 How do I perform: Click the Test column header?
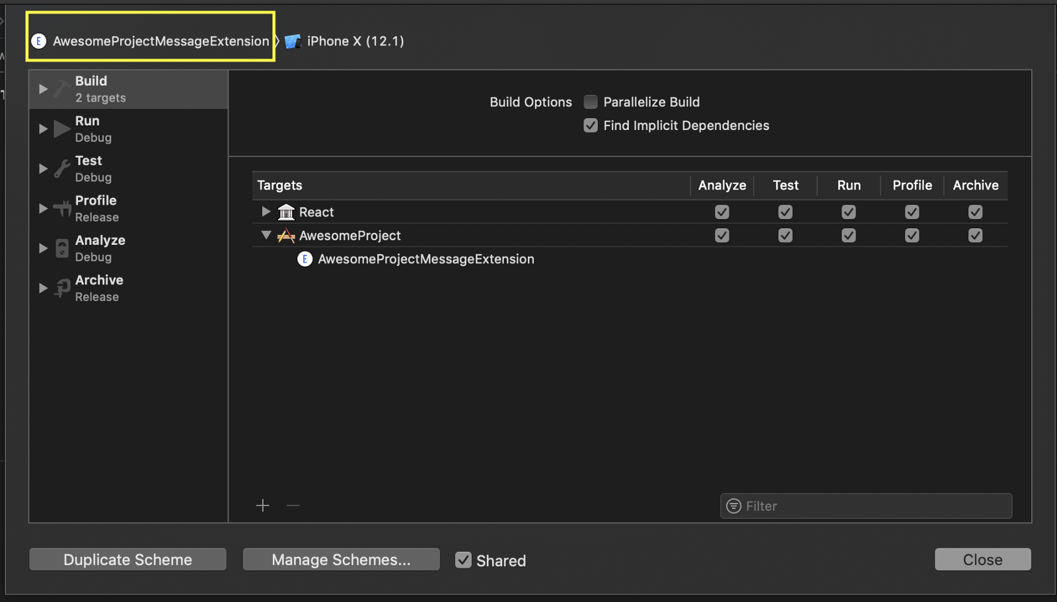785,185
